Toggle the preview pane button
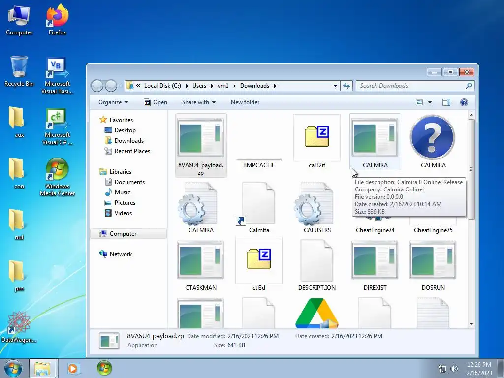Screen dimensions: 504x378 coord(446,102)
